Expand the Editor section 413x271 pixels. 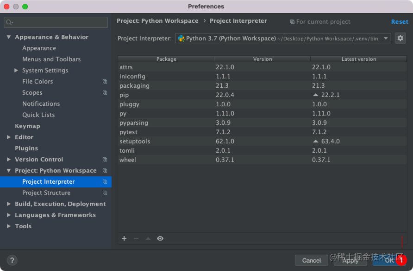click(7, 137)
